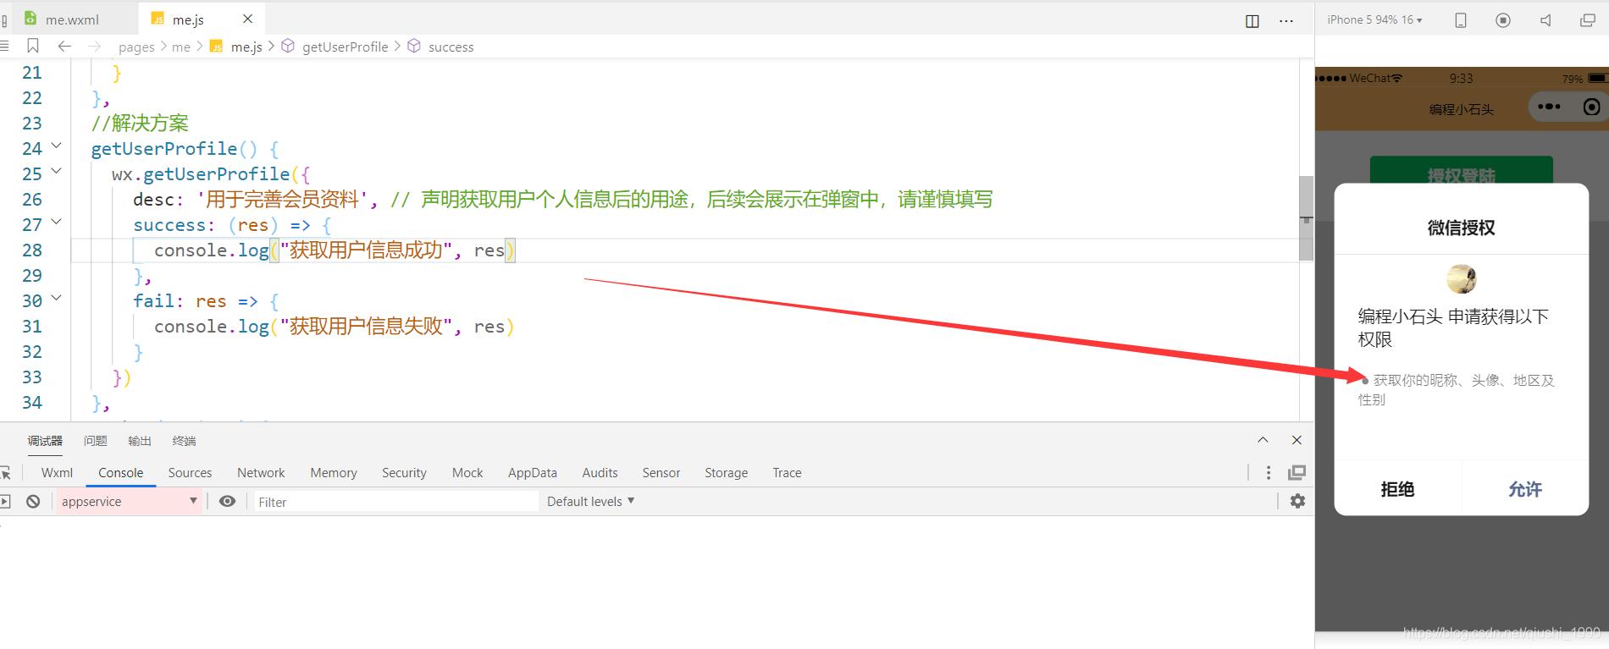Split the editor with the split icon
Image resolution: width=1609 pixels, height=649 pixels.
1252,21
